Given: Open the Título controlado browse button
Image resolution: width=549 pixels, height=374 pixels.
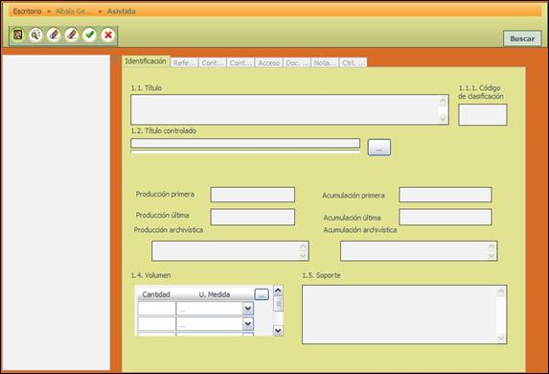Looking at the screenshot, I should click(x=378, y=148).
